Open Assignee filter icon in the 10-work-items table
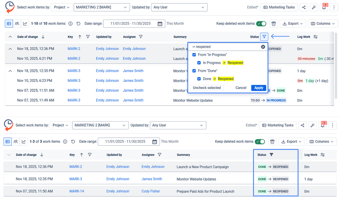 (141, 37)
